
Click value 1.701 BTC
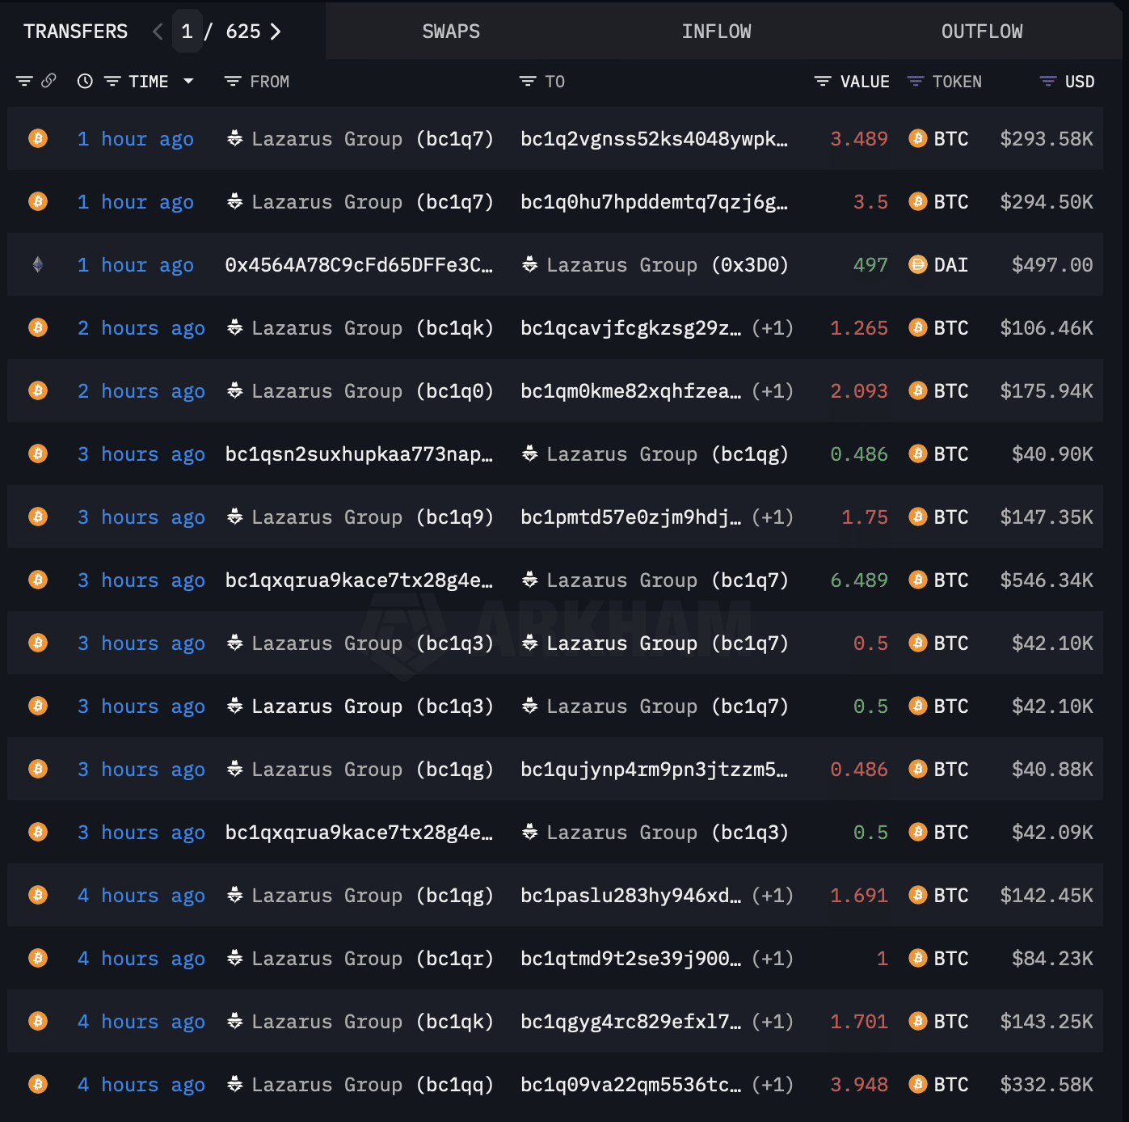tap(859, 1022)
